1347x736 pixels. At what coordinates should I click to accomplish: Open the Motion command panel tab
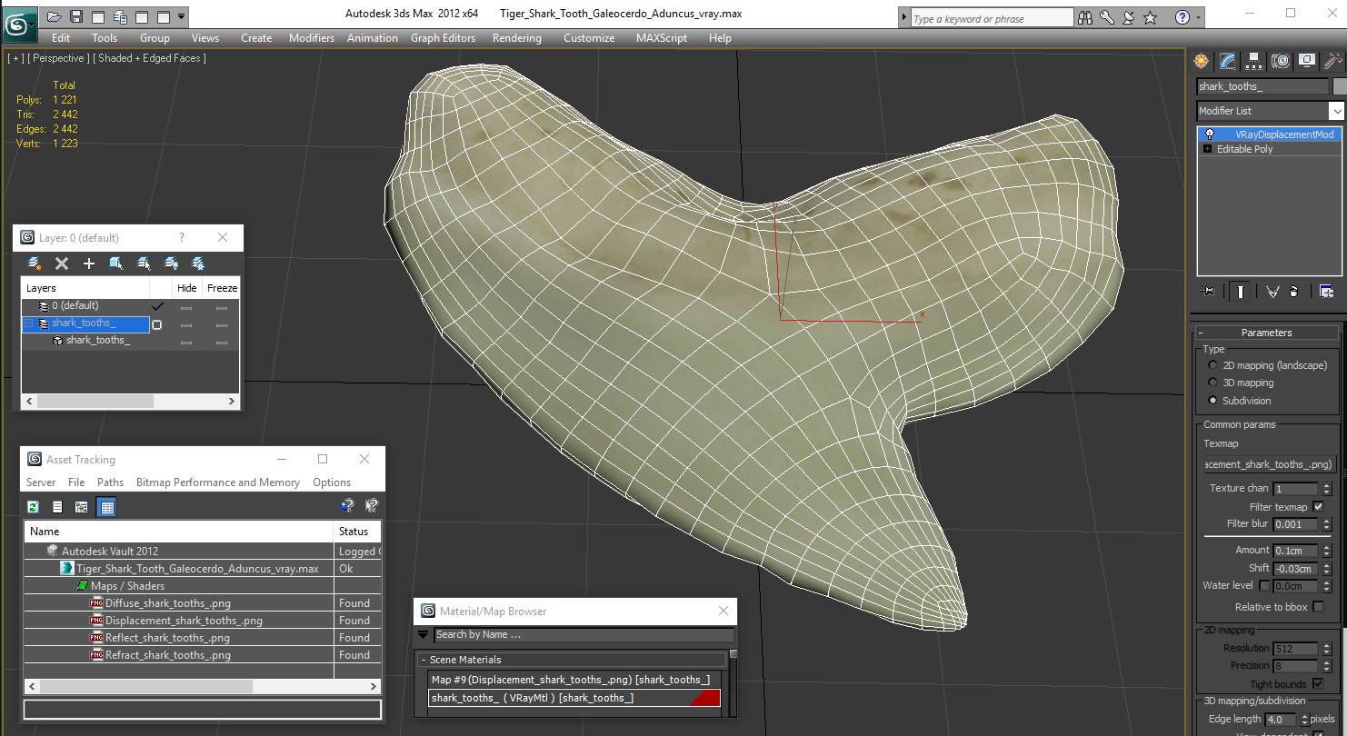click(1281, 61)
